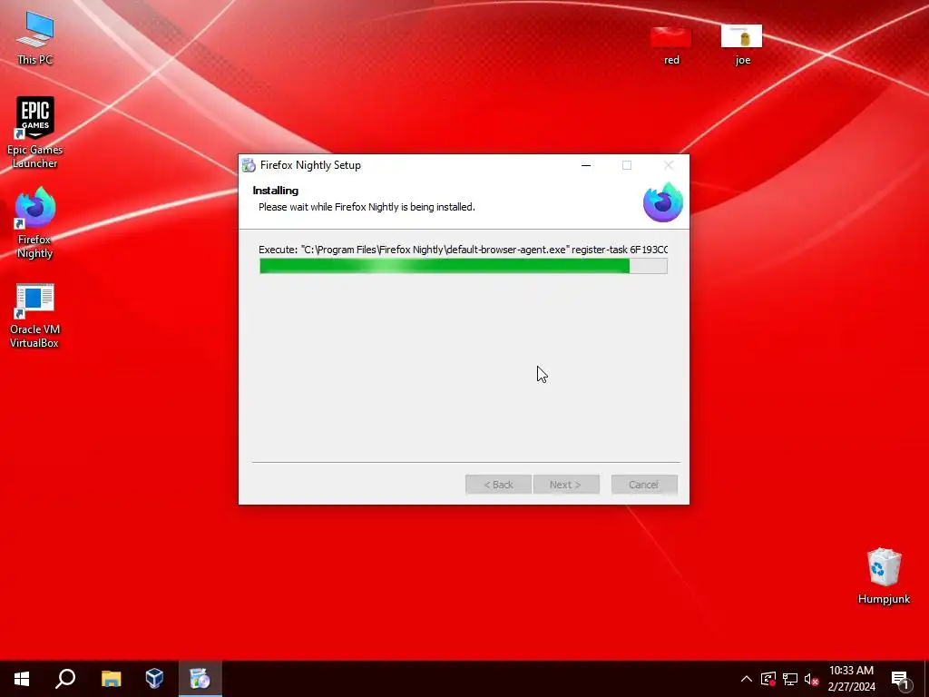Click the disabled Back button

[498, 485]
